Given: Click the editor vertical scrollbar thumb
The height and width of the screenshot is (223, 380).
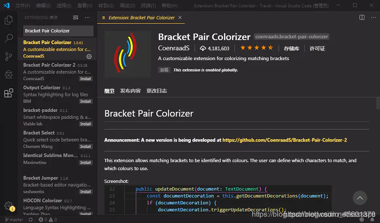Looking at the screenshot, I should (378, 103).
